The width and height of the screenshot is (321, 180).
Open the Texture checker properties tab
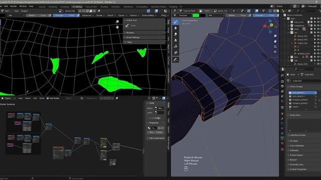coord(282,149)
